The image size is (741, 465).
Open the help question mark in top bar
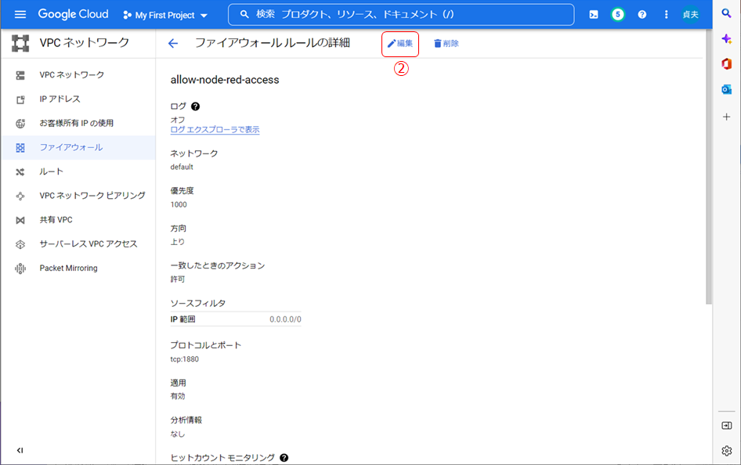(642, 15)
